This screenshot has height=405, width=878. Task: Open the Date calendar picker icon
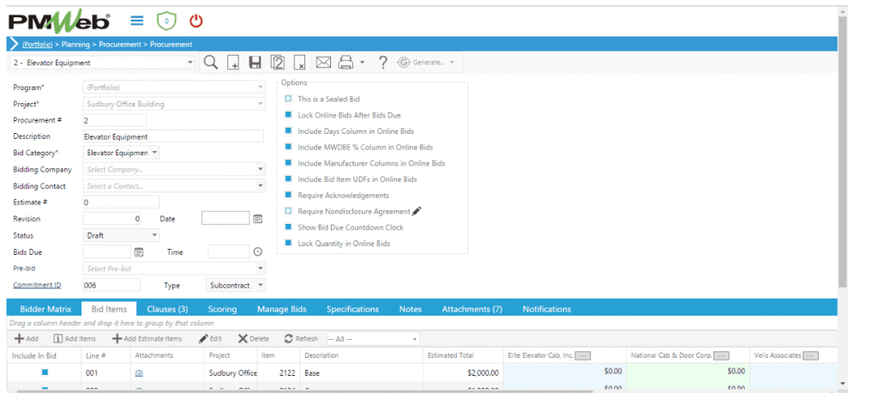257,219
